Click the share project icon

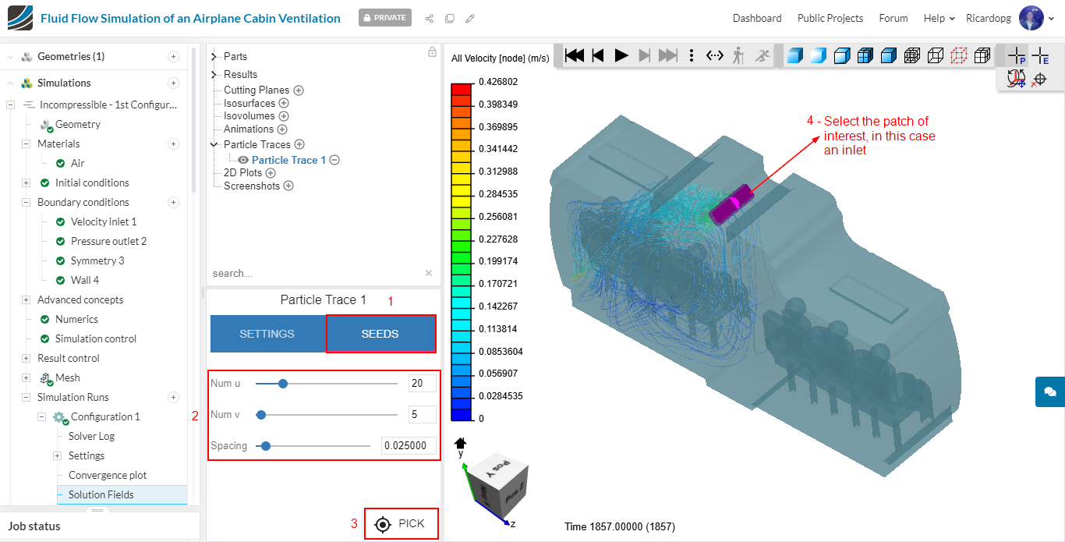pyautogui.click(x=429, y=19)
